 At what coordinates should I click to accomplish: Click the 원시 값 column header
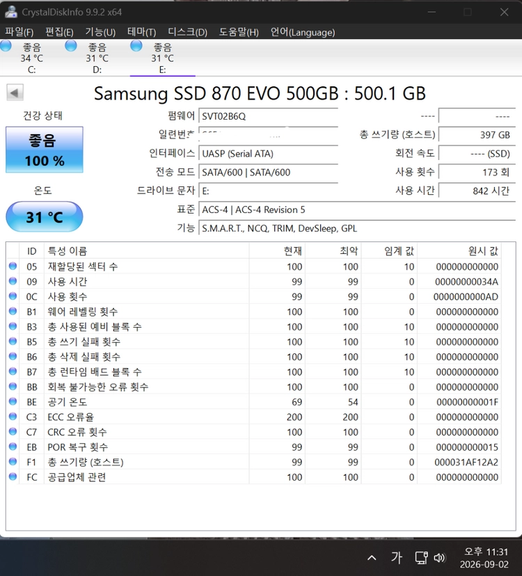point(459,251)
